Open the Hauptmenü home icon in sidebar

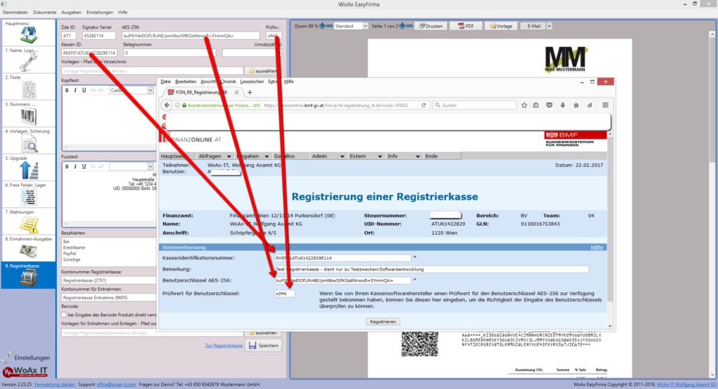click(x=28, y=34)
